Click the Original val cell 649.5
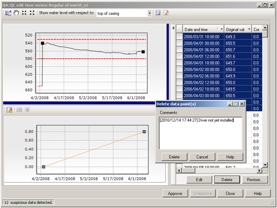277x208 pixels. click(x=238, y=89)
